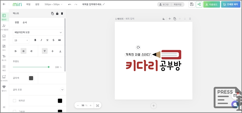Open the 내 이미지 sidebar tab
The image size is (242, 113).
click(x=4, y=78)
